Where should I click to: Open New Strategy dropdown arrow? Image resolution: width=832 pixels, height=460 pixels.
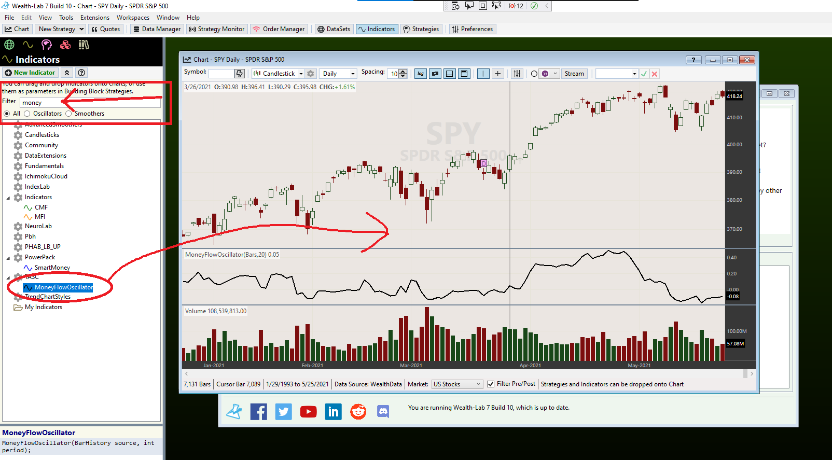(x=81, y=29)
